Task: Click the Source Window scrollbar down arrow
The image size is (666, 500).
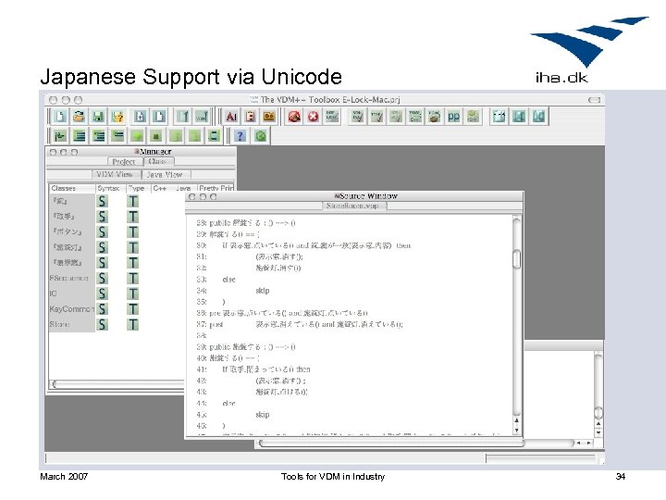Action: 516,430
